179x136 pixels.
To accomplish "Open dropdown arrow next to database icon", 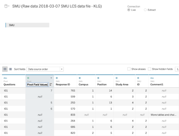I will (x=9, y=6).
